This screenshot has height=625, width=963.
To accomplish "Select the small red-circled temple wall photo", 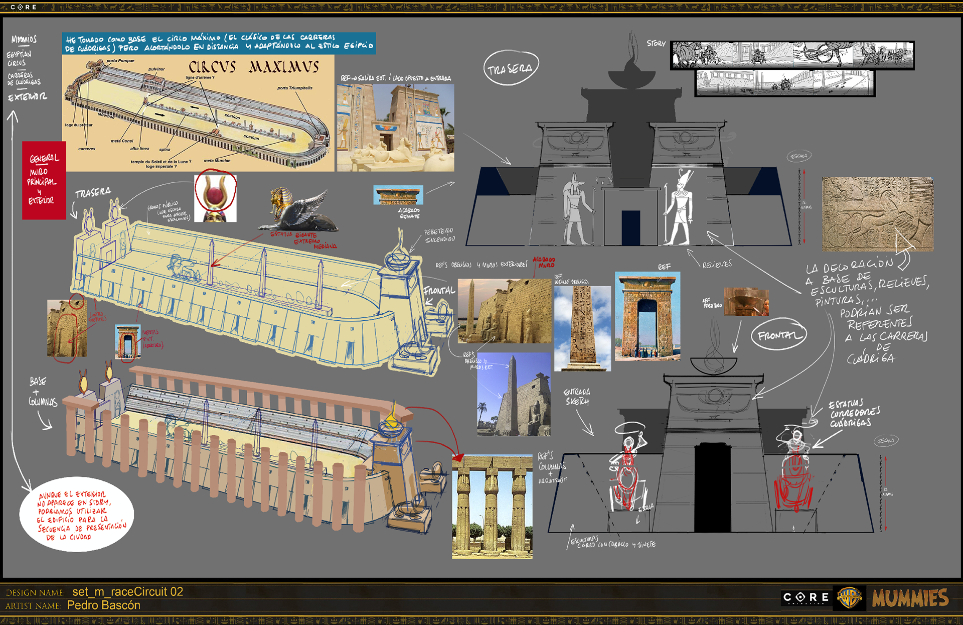I will (x=67, y=328).
